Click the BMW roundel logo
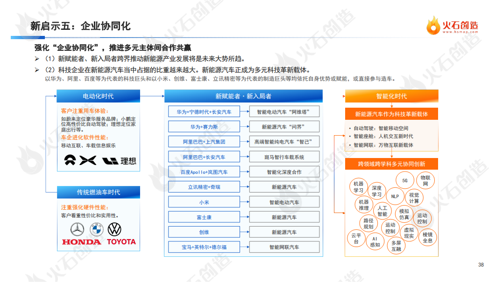The width and height of the screenshot is (503, 282). pos(96,229)
